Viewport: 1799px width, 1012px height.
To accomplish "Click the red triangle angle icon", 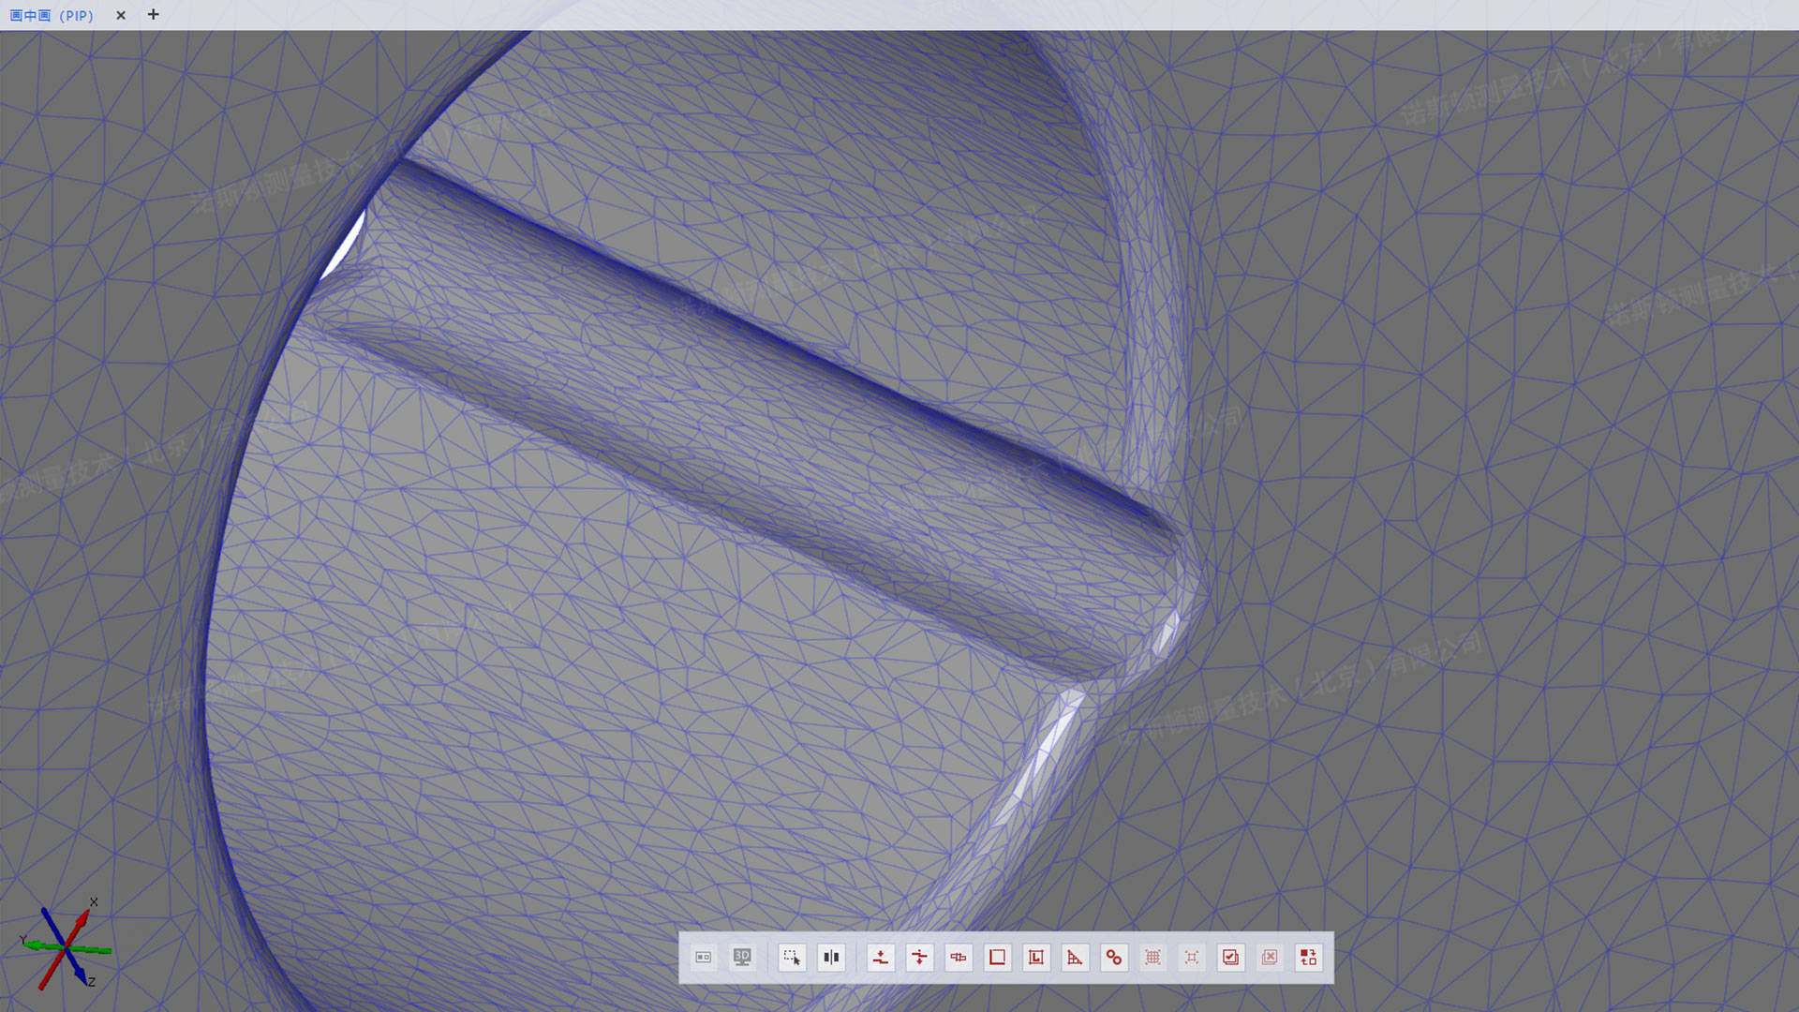I will click(1075, 957).
